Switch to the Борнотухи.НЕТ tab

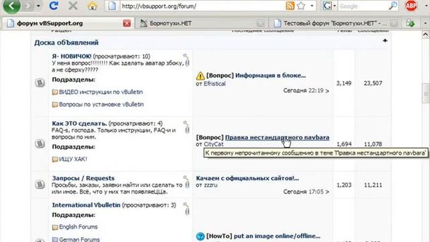pyautogui.click(x=202, y=24)
